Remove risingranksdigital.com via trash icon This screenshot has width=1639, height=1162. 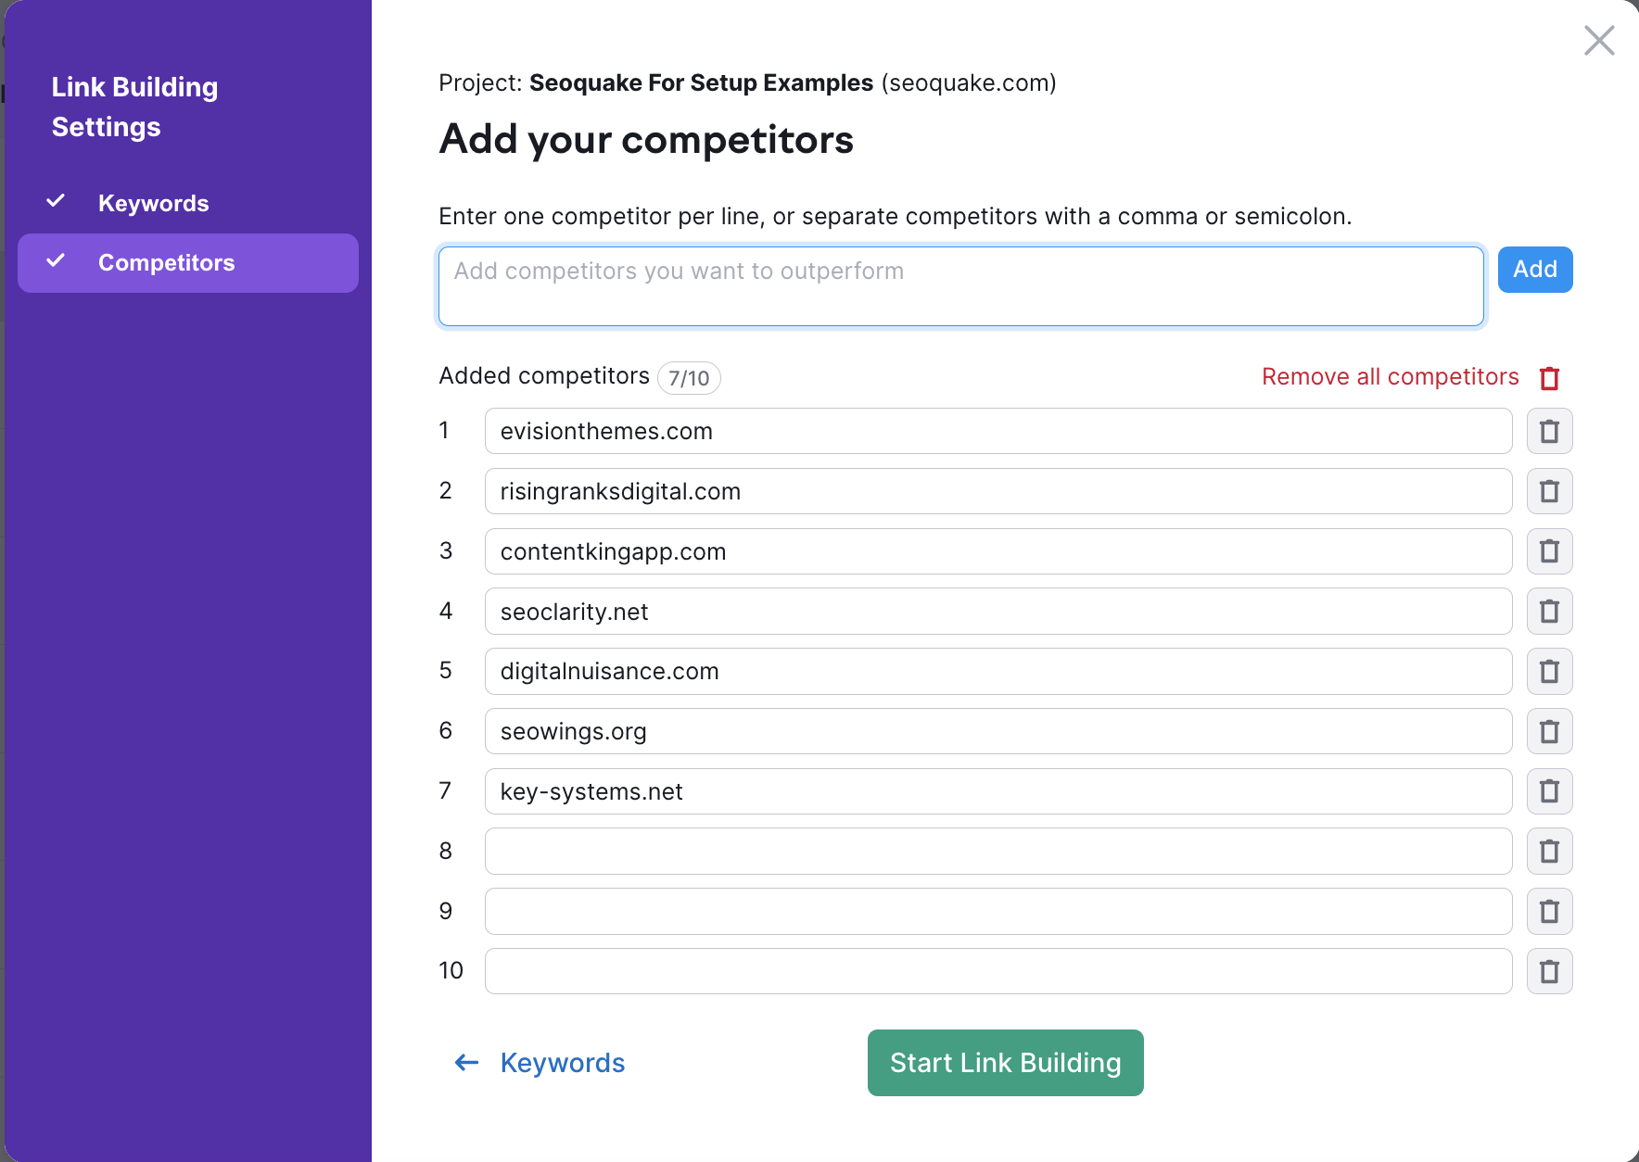click(1549, 491)
